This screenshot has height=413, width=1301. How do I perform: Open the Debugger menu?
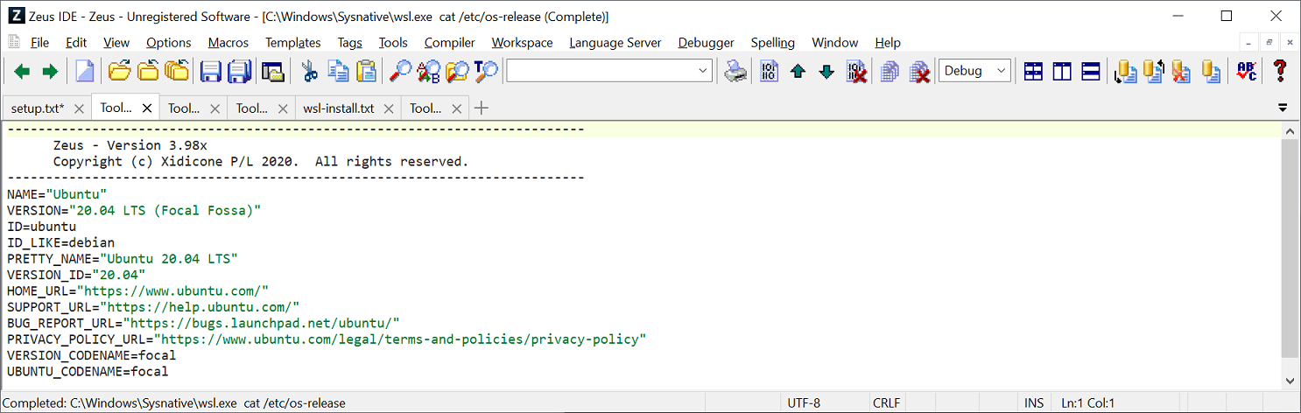click(707, 42)
